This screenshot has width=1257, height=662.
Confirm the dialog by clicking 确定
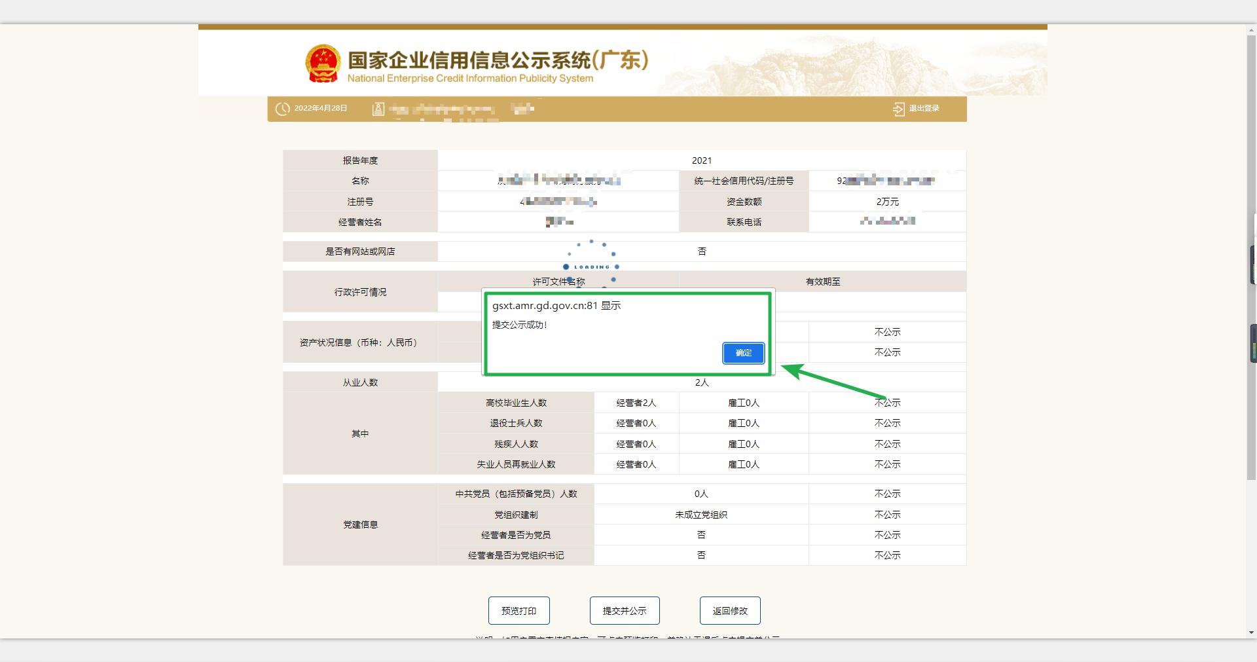click(x=742, y=353)
